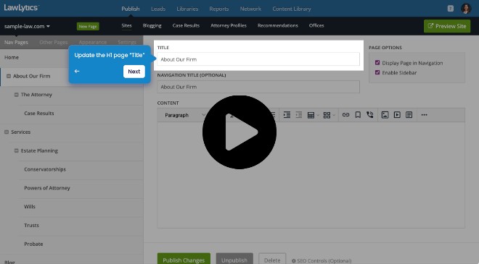Insert an anchor bookmark
479x264 pixels.
coord(358,115)
